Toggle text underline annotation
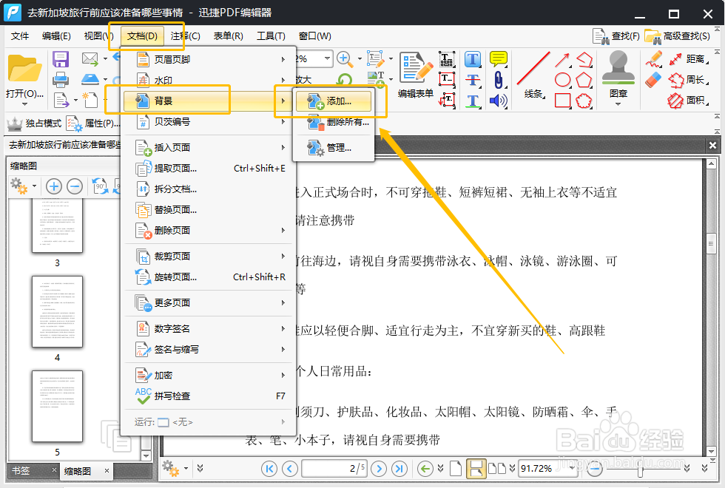Screen dimensions: 725x488 472,102
